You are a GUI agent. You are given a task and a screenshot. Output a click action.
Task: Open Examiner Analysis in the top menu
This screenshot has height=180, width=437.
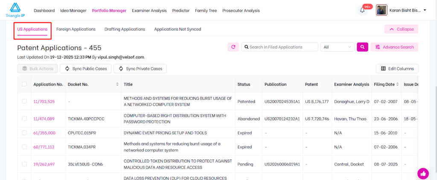point(149,11)
